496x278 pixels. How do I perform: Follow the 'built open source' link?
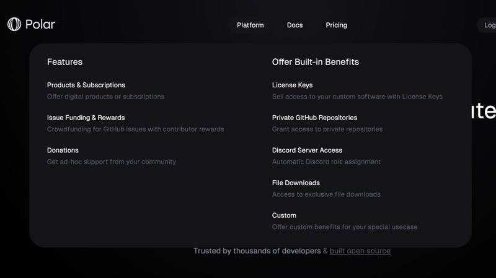[360, 251]
